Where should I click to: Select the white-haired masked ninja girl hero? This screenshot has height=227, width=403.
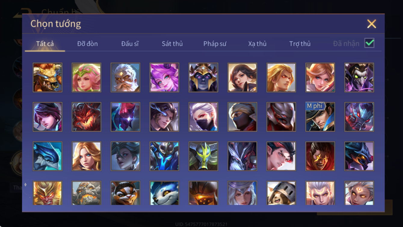203,117
